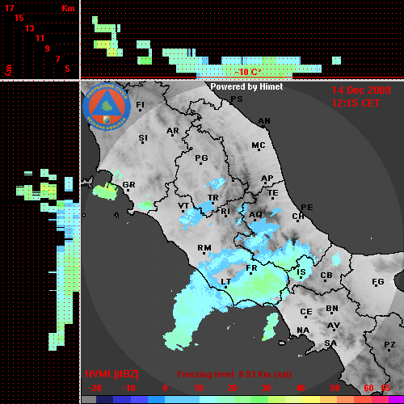The width and height of the screenshot is (404, 404).
Task: Click the '15' km altitude tick
Action: (x=19, y=18)
